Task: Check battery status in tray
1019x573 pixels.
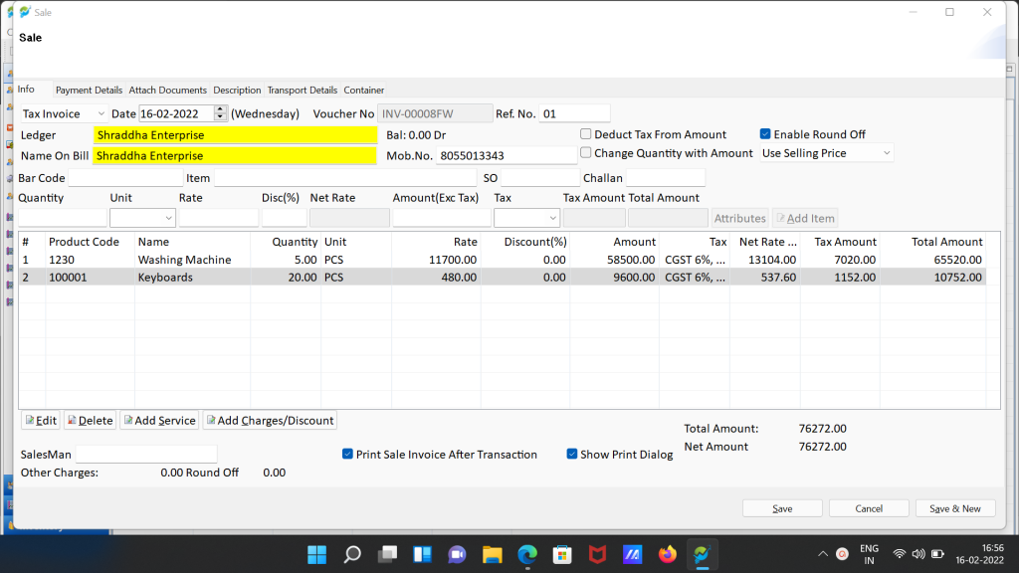Action: pyautogui.click(x=937, y=554)
